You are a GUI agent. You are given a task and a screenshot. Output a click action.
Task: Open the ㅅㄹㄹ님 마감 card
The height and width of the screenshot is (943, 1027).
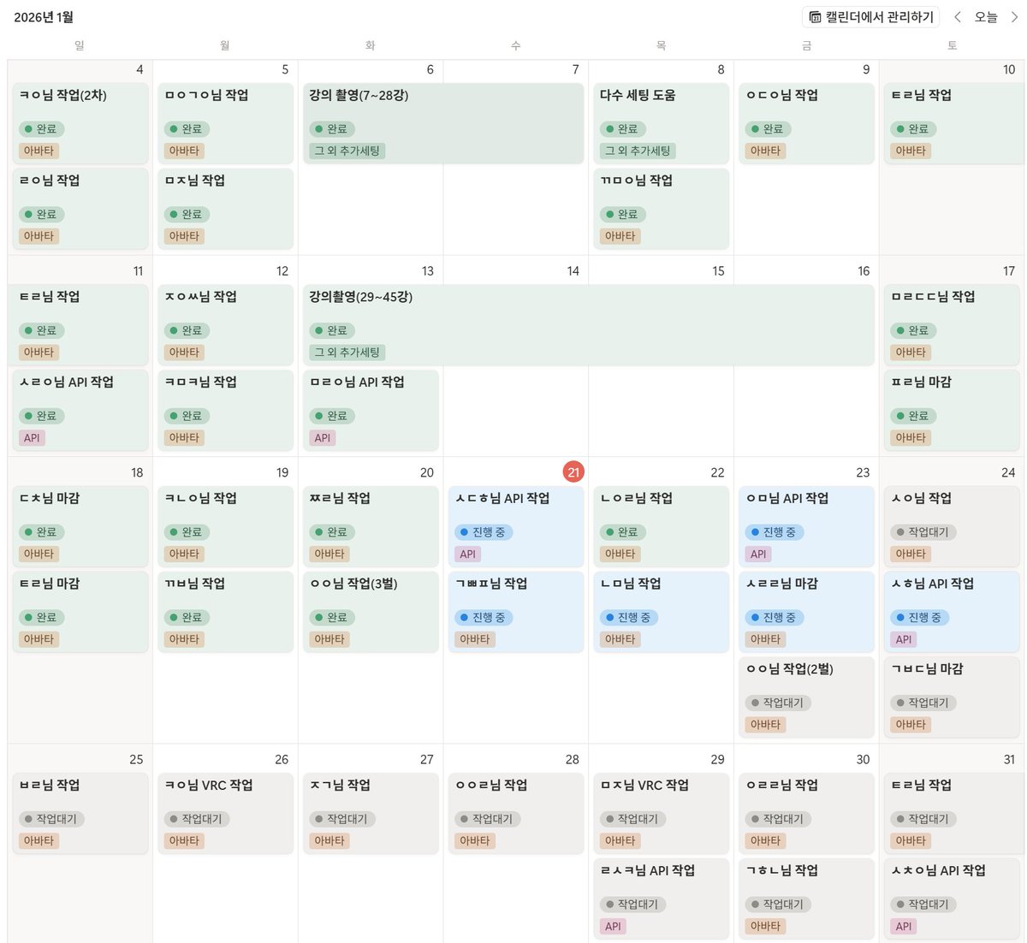tap(806, 612)
